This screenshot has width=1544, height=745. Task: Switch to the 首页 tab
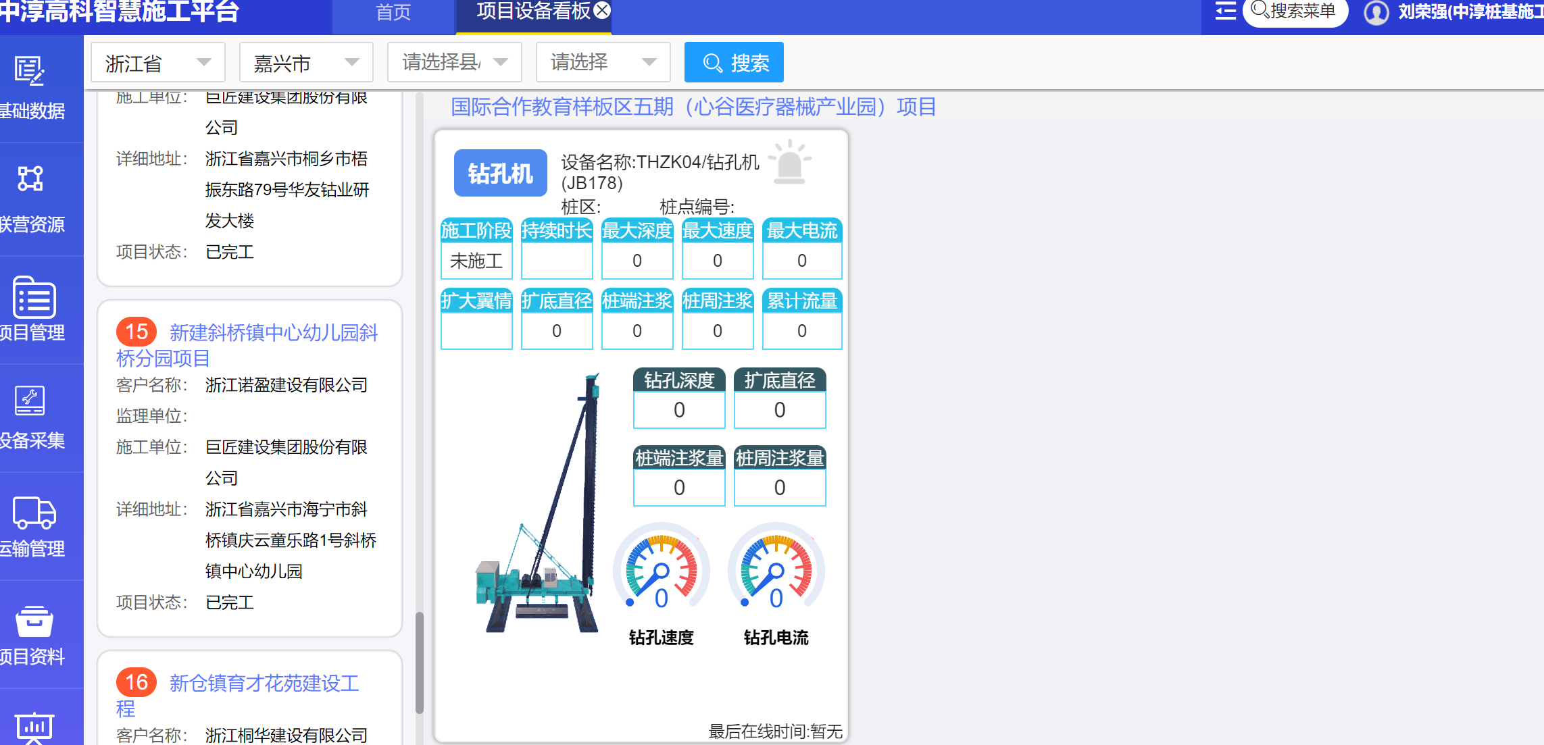click(x=393, y=13)
